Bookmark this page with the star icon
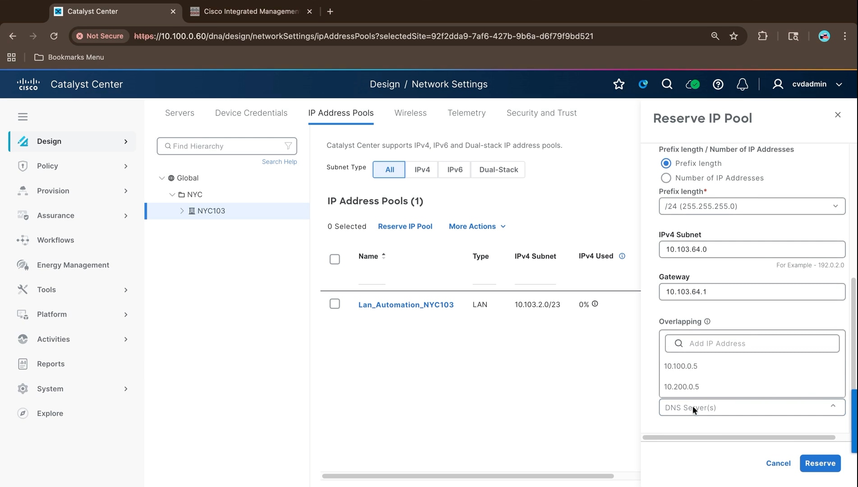 click(x=734, y=36)
